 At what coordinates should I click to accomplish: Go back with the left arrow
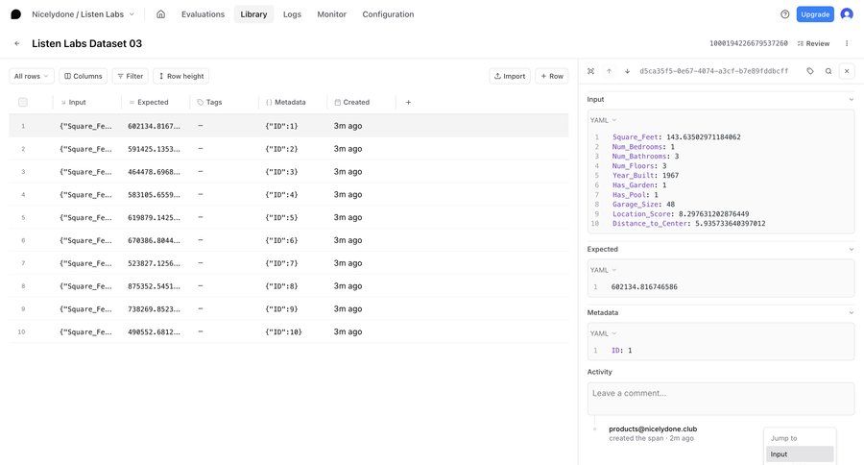coord(17,43)
